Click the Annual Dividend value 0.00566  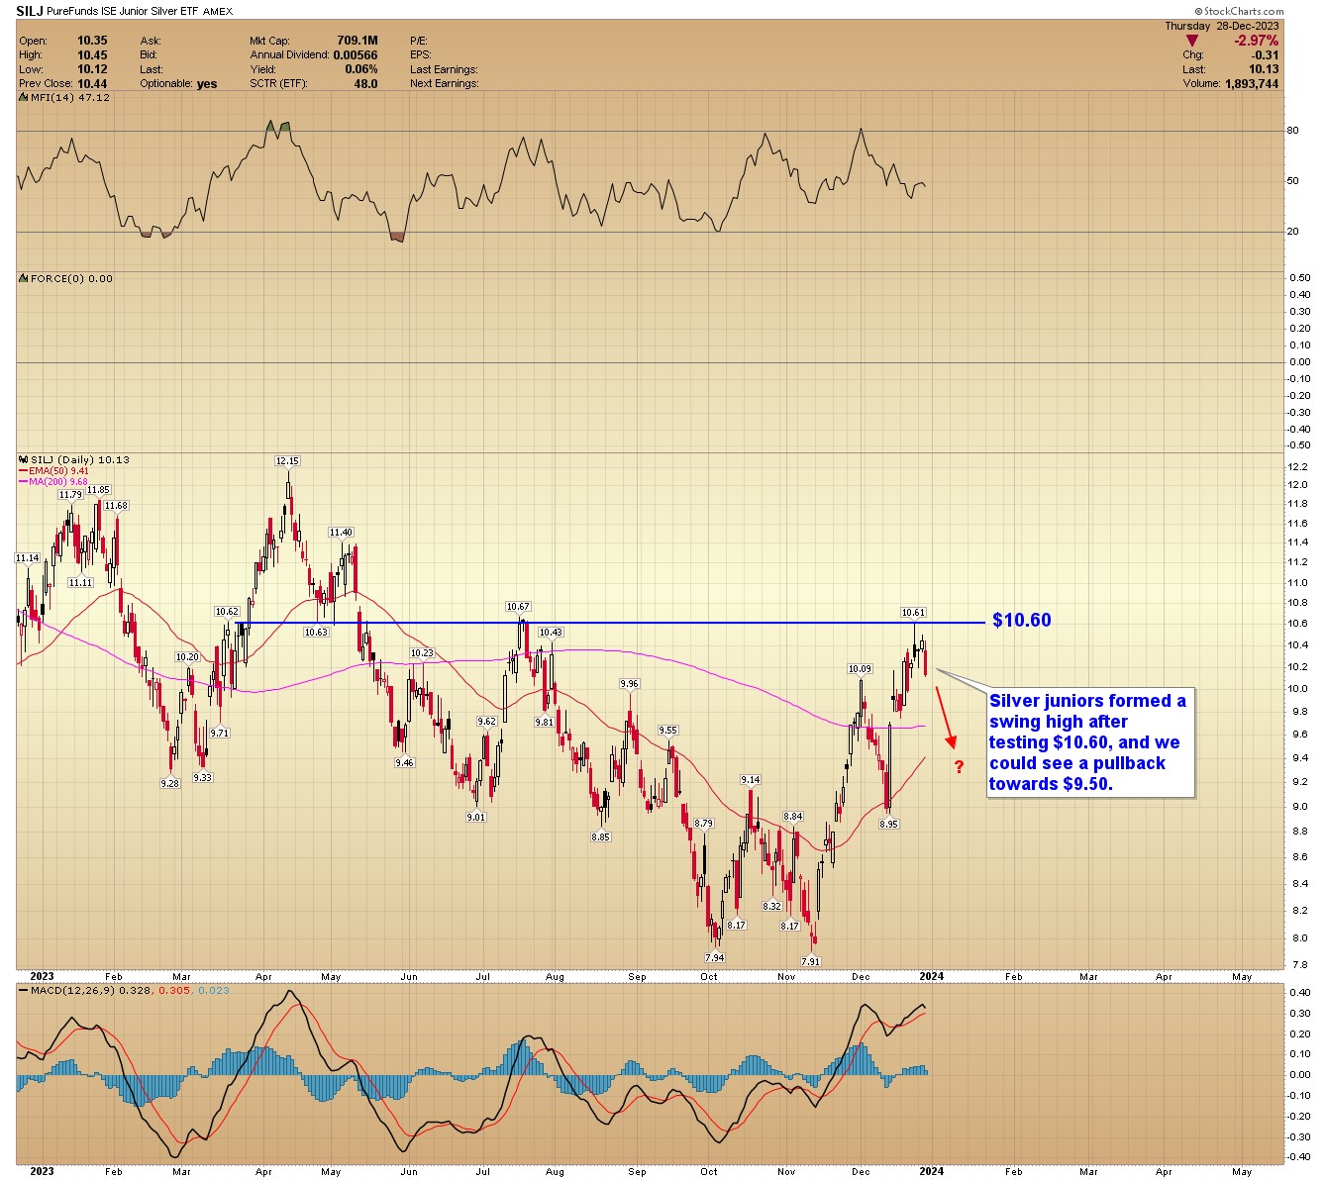click(356, 55)
